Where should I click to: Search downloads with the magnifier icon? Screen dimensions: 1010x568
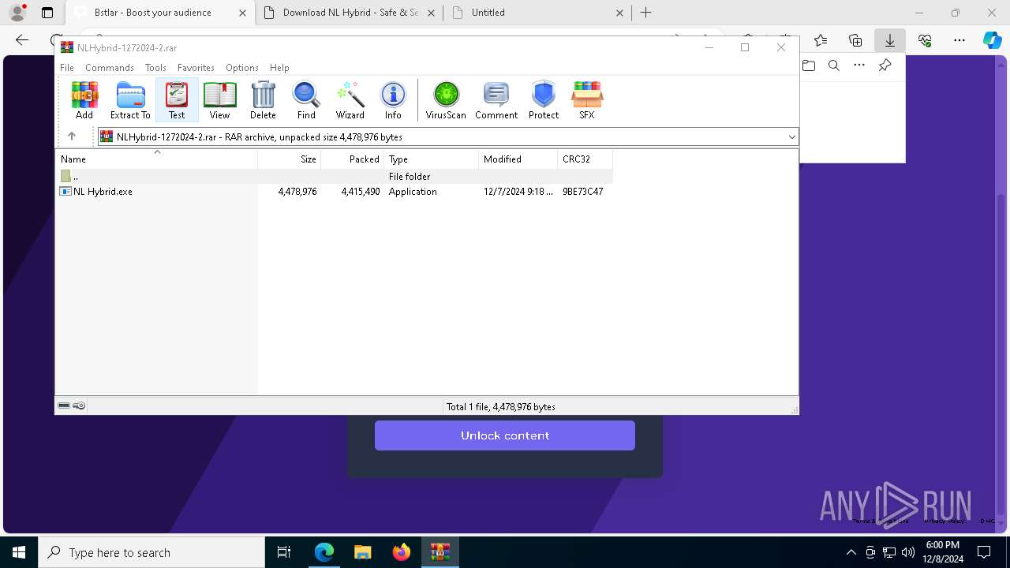834,65
